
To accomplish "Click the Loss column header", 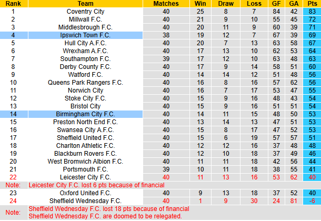I will 254,4.
